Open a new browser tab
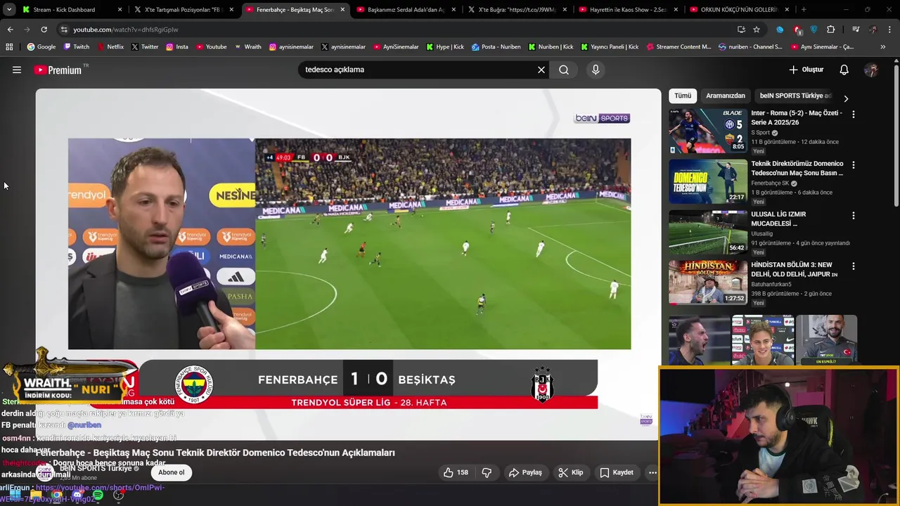This screenshot has height=506, width=900. click(x=804, y=10)
